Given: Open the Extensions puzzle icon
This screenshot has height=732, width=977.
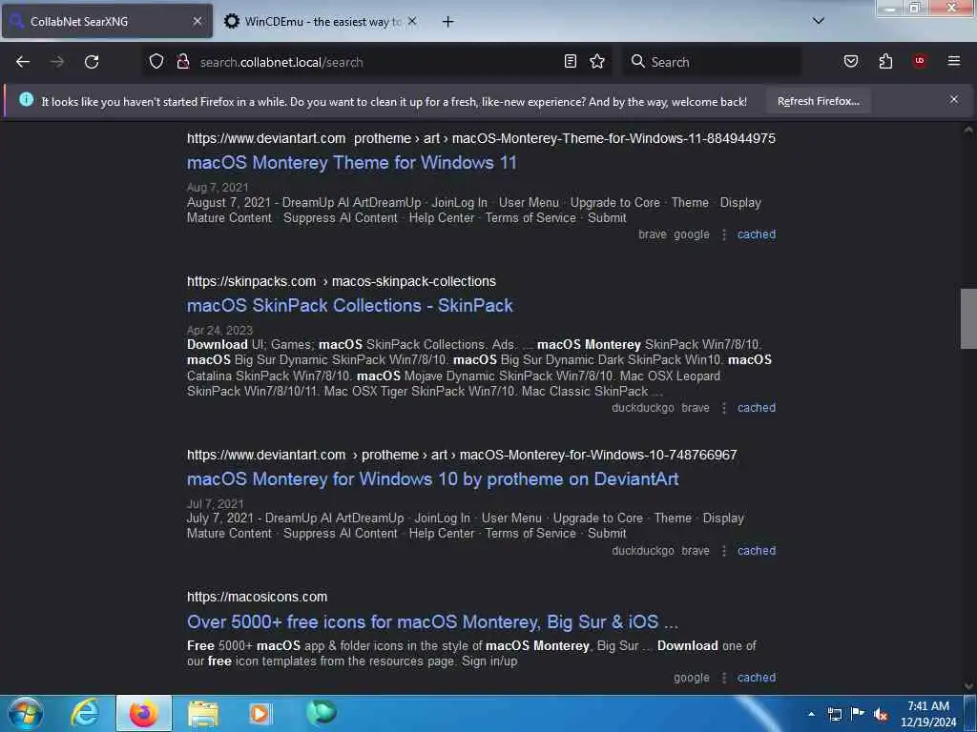Looking at the screenshot, I should [885, 61].
